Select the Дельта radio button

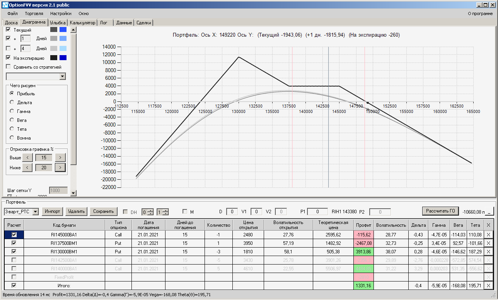(12, 103)
